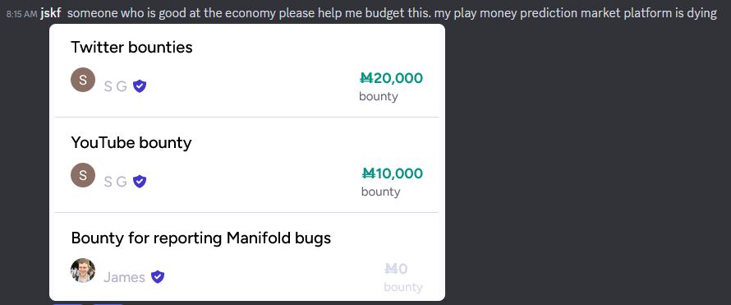
Task: Click S G name under Twitter bounties
Action: (115, 86)
